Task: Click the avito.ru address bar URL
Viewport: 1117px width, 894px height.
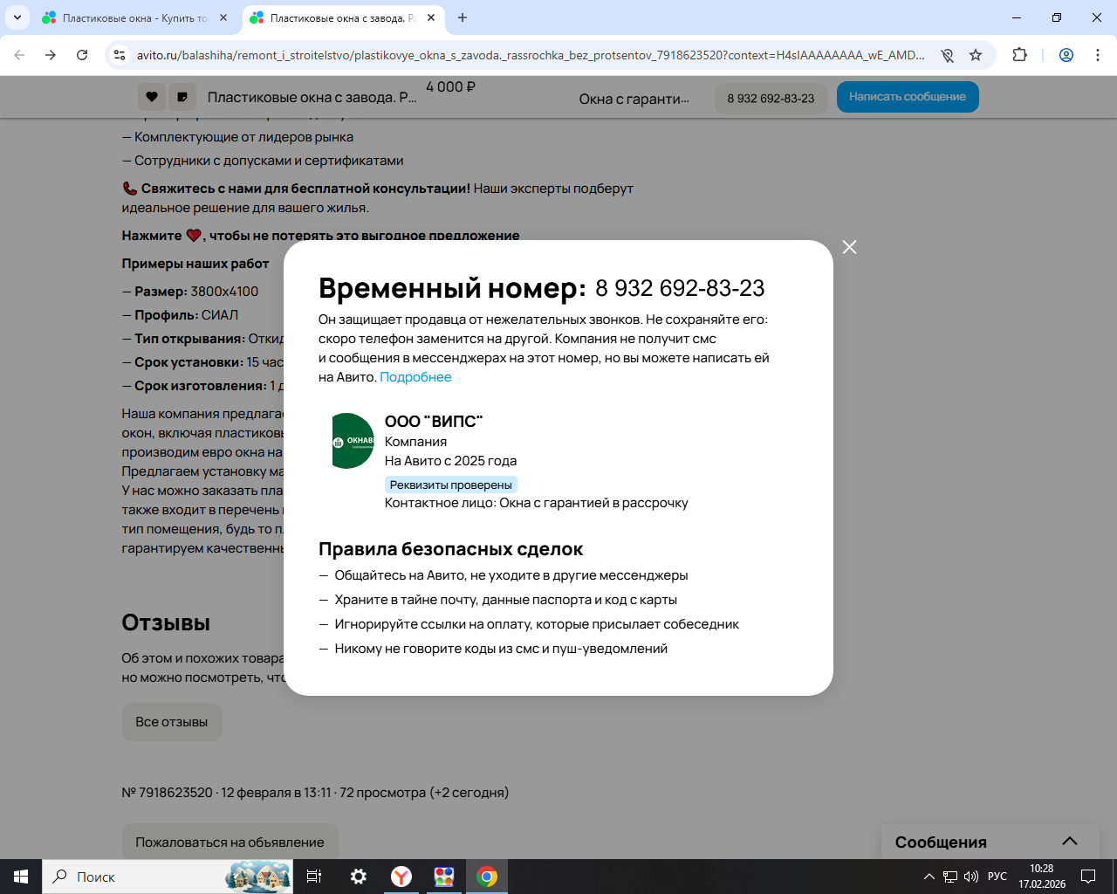Action: 531,55
